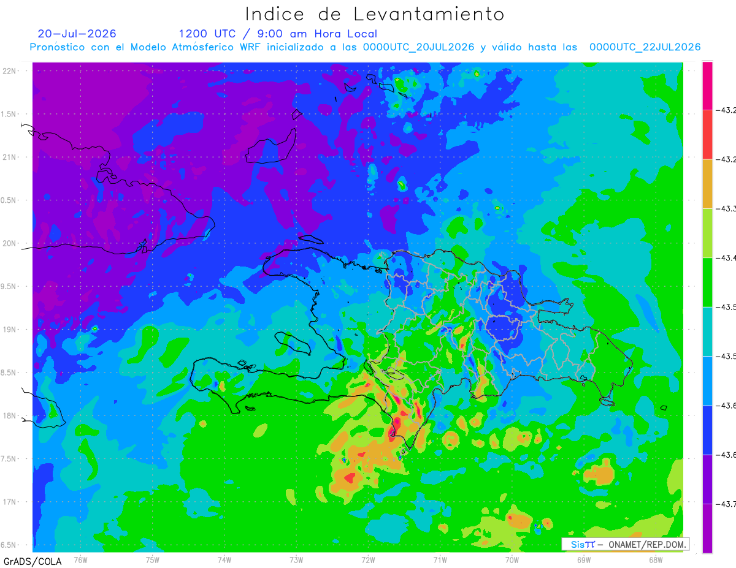Click the "17N" latitude label
The width and height of the screenshot is (736, 568).
[10, 502]
